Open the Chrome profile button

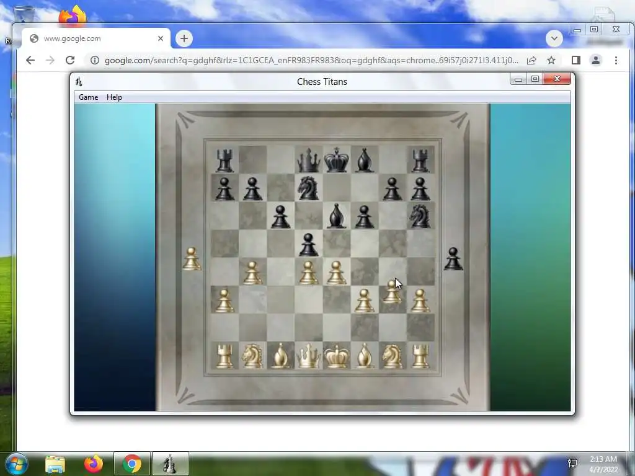596,60
